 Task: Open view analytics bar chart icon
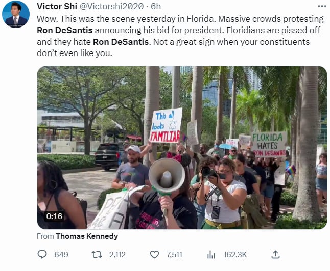pyautogui.click(x=211, y=254)
